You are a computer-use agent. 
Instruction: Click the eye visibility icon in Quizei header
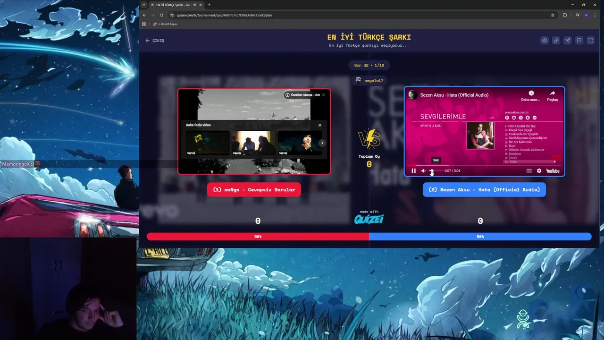[545, 41]
